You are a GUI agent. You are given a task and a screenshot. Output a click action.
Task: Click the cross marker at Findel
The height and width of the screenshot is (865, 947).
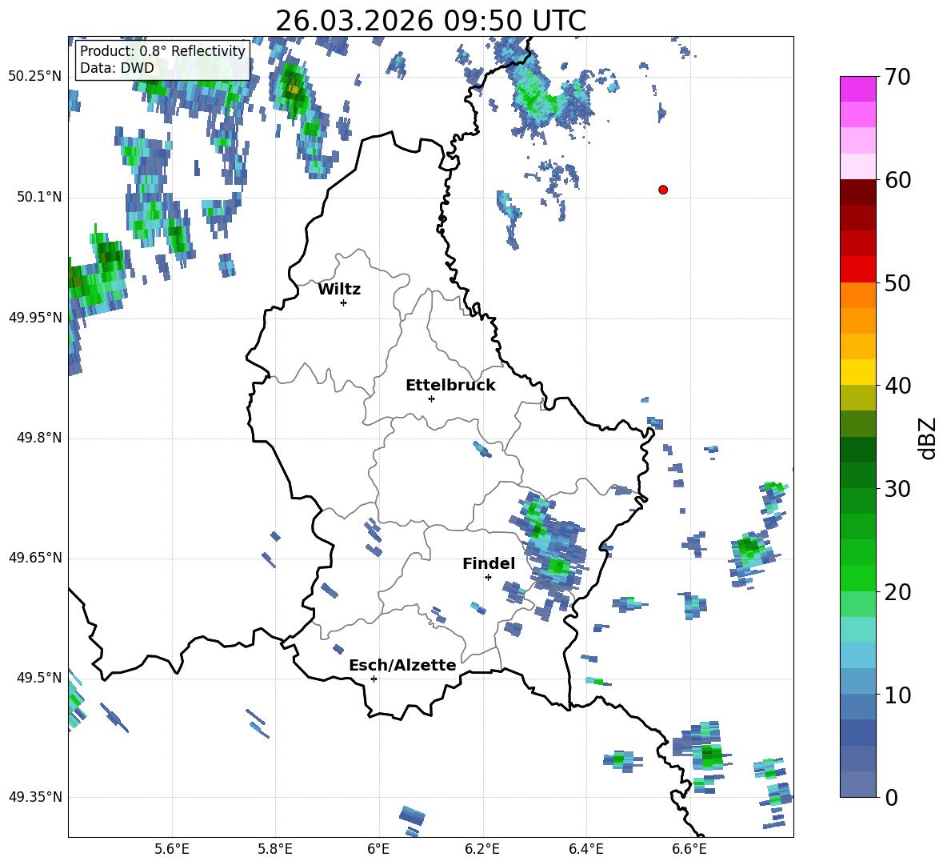pyautogui.click(x=488, y=578)
